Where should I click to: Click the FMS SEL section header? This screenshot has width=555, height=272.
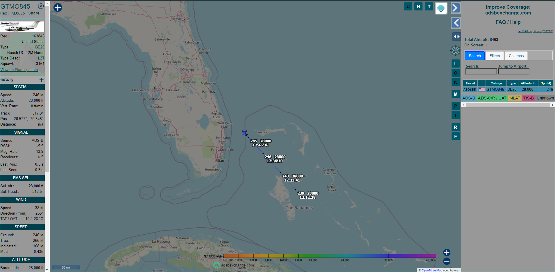(22, 178)
